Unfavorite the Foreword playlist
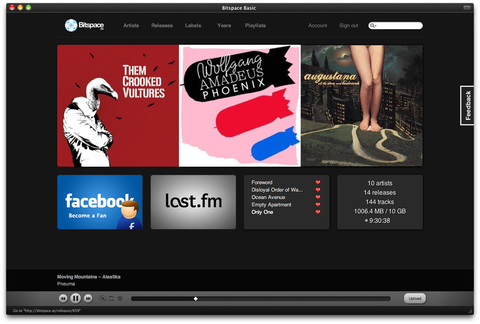Image resolution: width=480 pixels, height=324 pixels. click(x=318, y=182)
